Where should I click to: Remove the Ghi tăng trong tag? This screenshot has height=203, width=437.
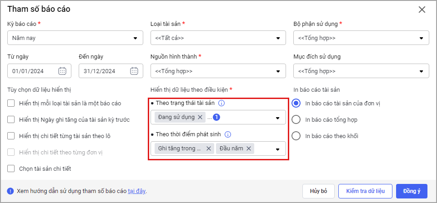[209, 149]
